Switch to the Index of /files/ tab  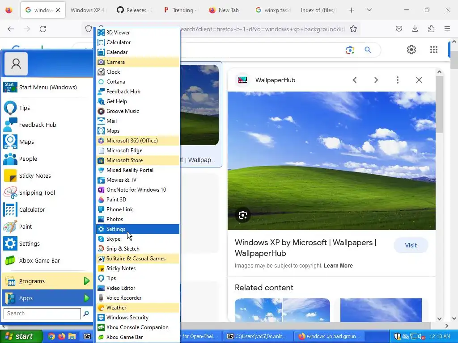tap(318, 10)
